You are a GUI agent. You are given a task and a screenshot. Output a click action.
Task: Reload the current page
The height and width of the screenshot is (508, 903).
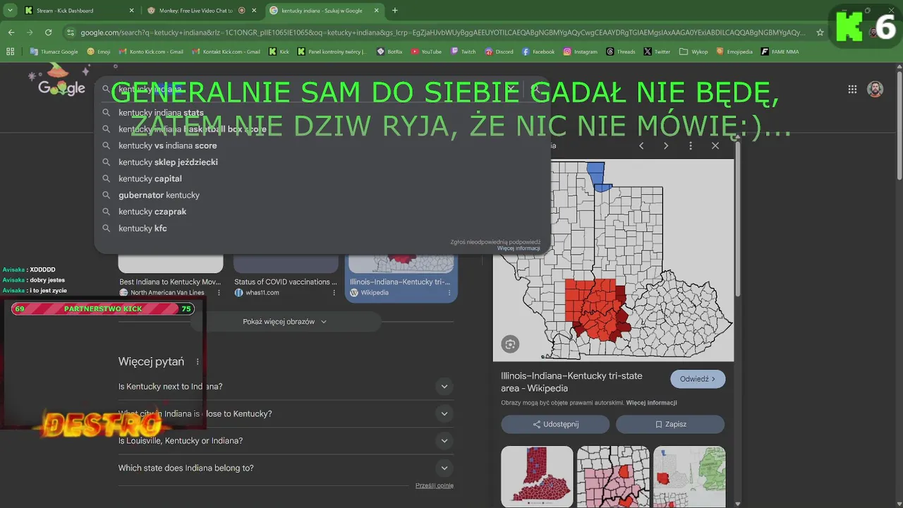[48, 32]
